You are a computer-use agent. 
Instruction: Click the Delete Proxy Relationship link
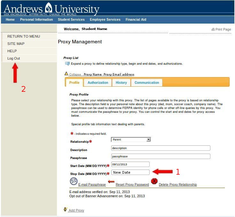178,184
